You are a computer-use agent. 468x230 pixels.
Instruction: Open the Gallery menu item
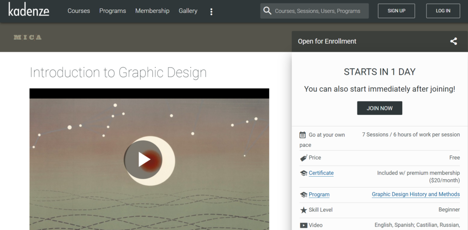point(188,11)
